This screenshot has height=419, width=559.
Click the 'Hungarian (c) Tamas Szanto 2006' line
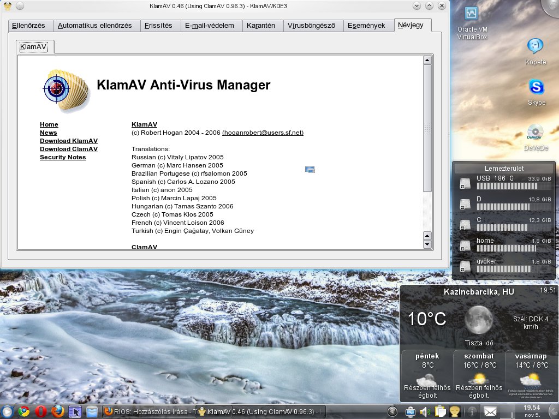[182, 206]
